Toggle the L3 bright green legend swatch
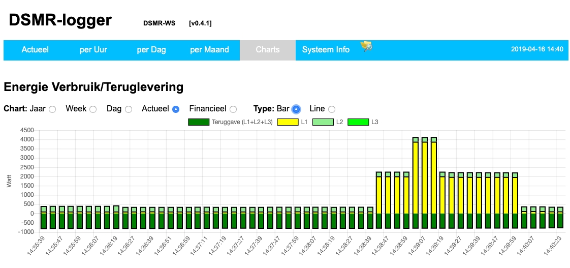 pos(358,122)
